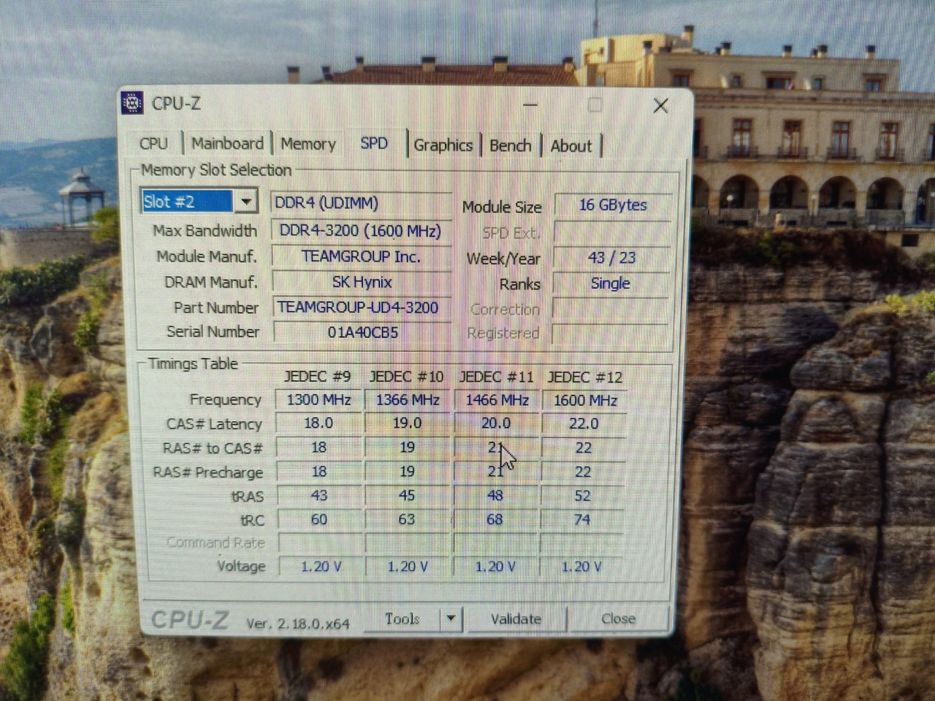
Task: Open the Mainboard tab
Action: pyautogui.click(x=227, y=143)
